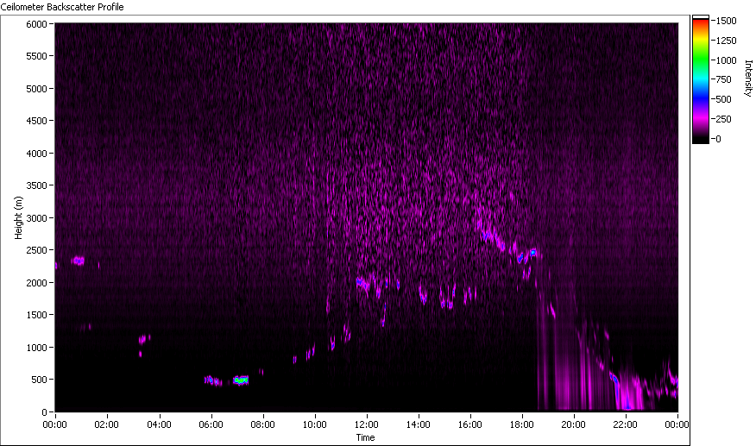The image size is (756, 446).
Task: Click the 5500 height axis tick
Action: tap(36, 56)
